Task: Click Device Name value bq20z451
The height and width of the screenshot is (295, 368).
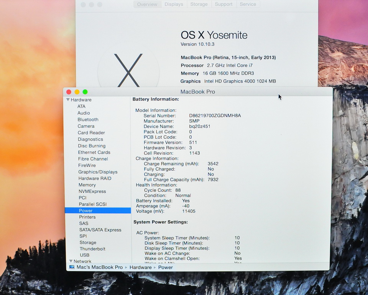Action: (x=200, y=126)
